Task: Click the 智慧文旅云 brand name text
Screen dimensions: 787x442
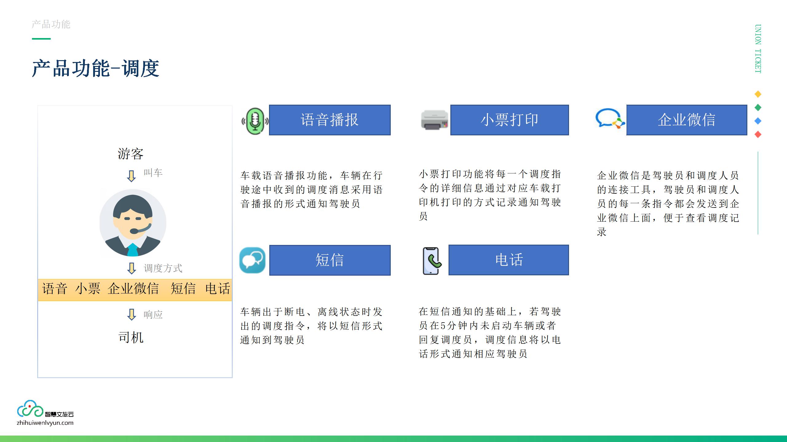Action: pos(59,414)
